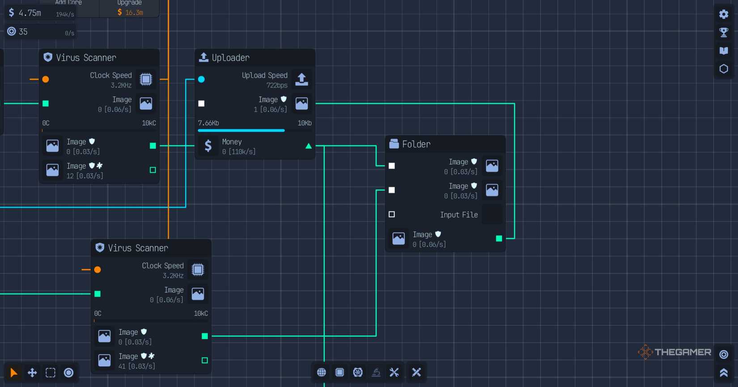Select the move pan tool
The width and height of the screenshot is (738, 387).
tap(32, 373)
